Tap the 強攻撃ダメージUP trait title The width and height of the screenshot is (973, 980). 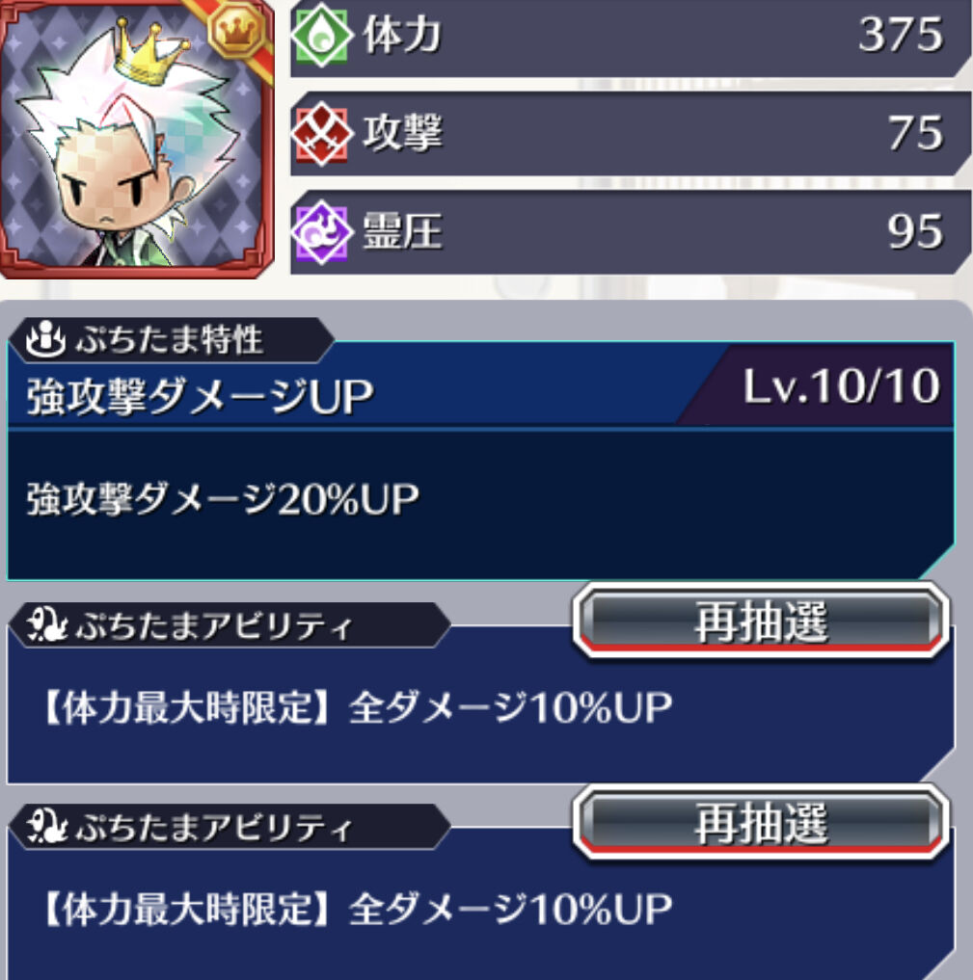tap(201, 396)
